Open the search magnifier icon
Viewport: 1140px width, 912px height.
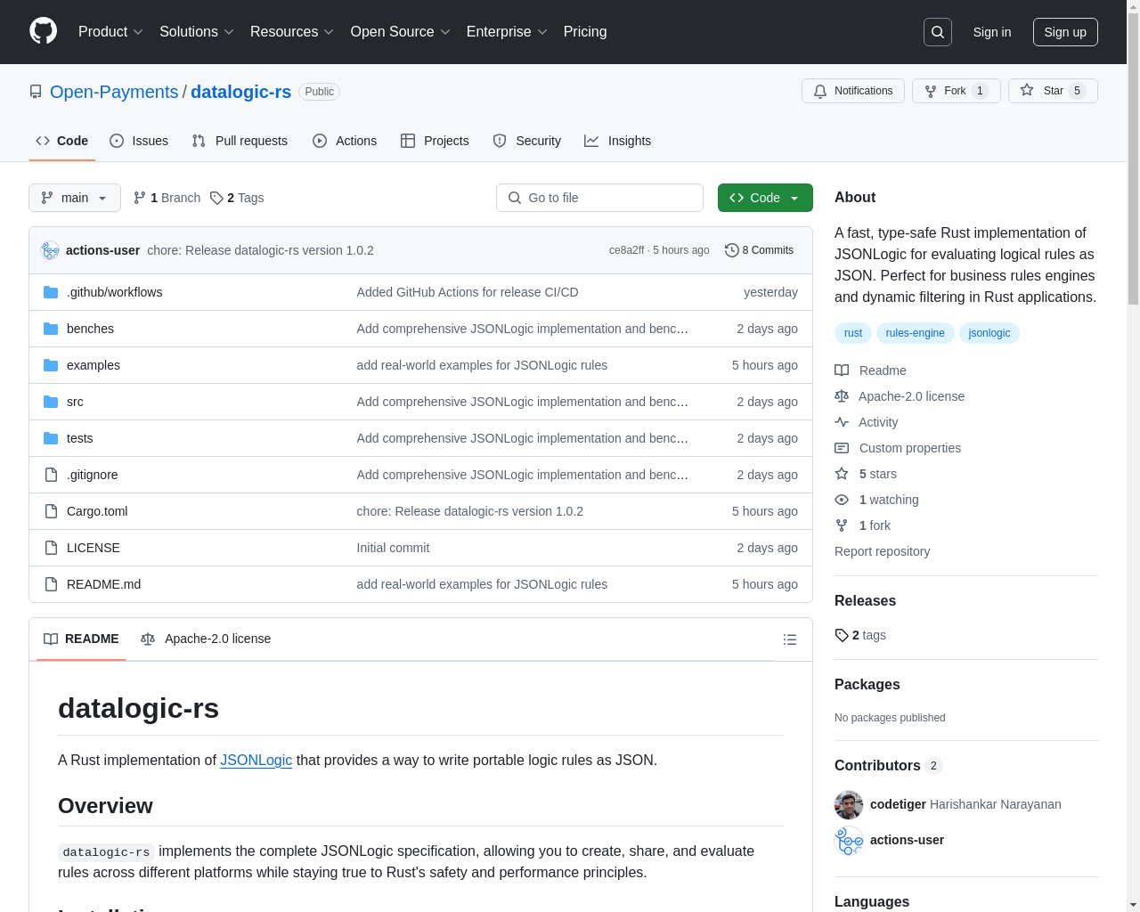938,32
